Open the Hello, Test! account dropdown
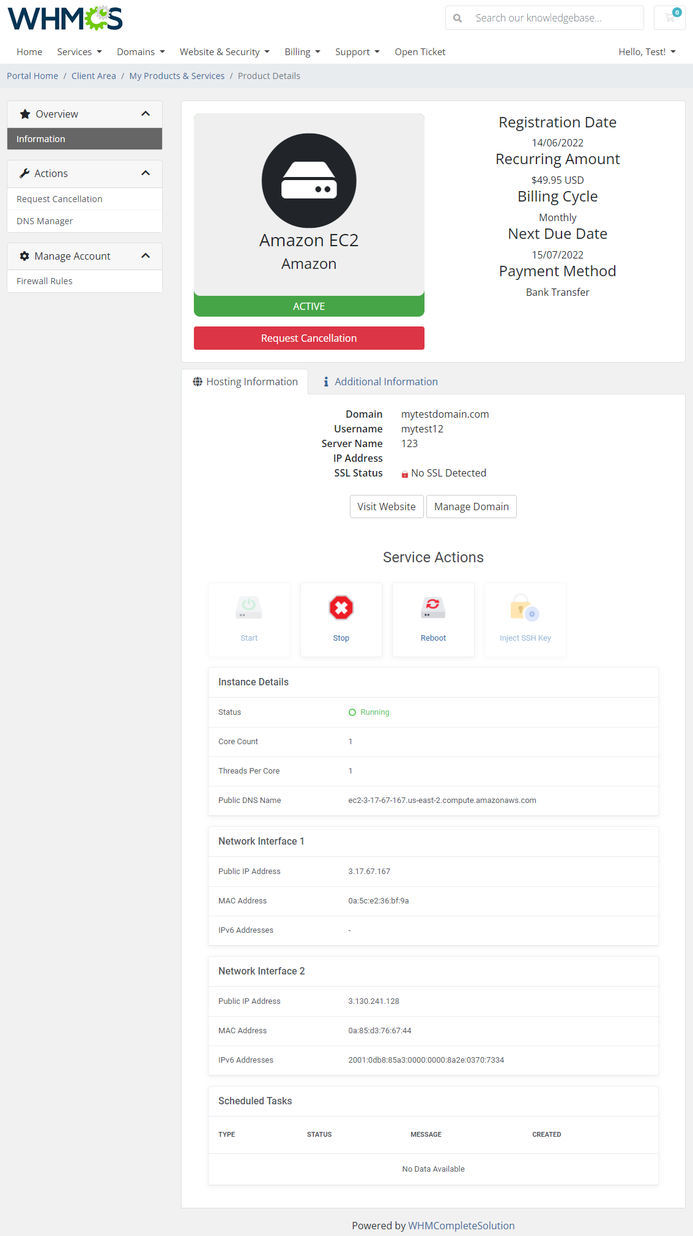Image resolution: width=693 pixels, height=1236 pixels. point(647,52)
